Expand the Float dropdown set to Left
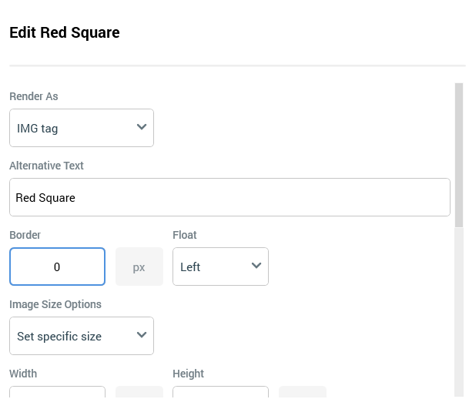This screenshot has width=469, height=399. (220, 267)
